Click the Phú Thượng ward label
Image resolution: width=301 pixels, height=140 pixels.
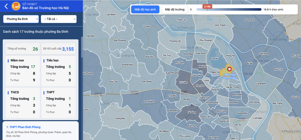[x=205, y=41]
